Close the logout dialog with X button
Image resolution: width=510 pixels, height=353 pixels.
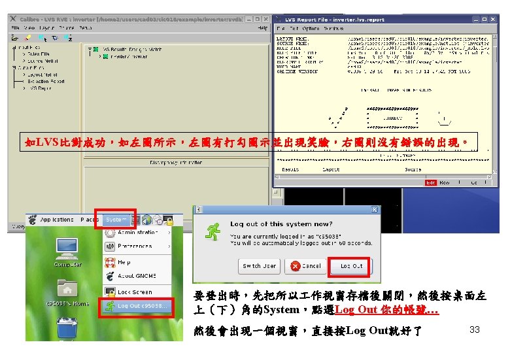tap(375, 210)
